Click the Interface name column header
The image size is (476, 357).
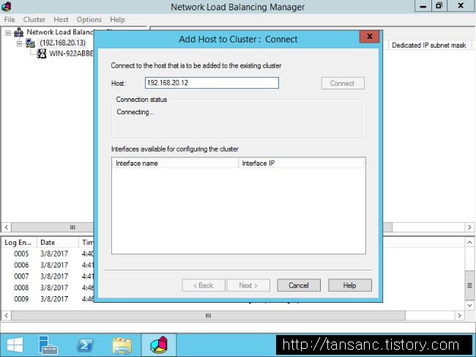tap(175, 163)
